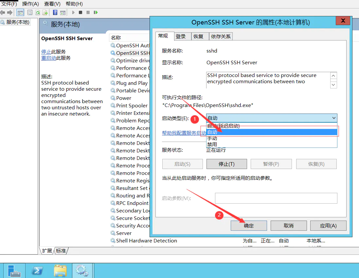Select 服务(本地) in the left tree

[18, 22]
